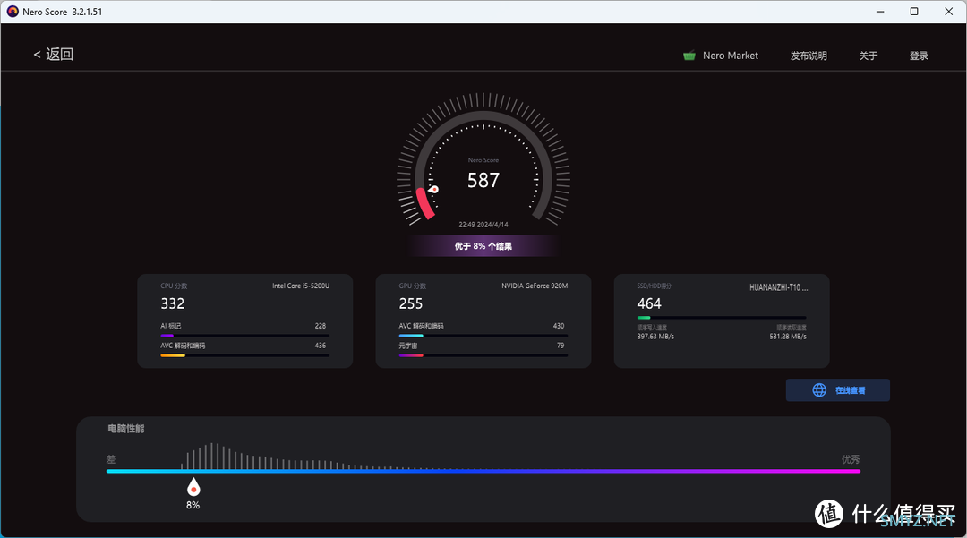Click the GPU card AVC 解码和编码 bar
The height and width of the screenshot is (538, 967).
(x=483, y=336)
